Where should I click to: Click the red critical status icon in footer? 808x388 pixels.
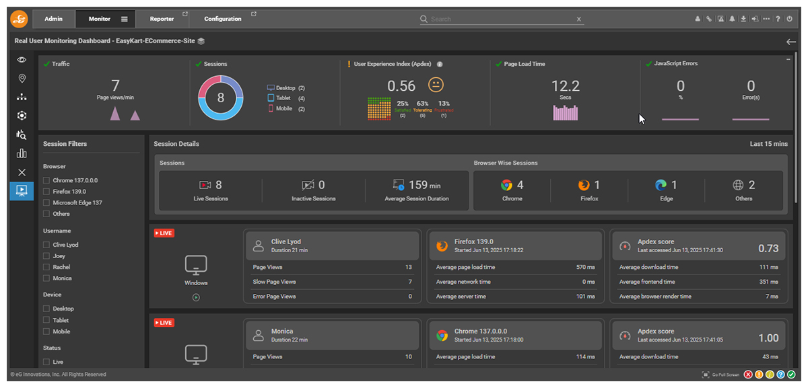[748, 375]
